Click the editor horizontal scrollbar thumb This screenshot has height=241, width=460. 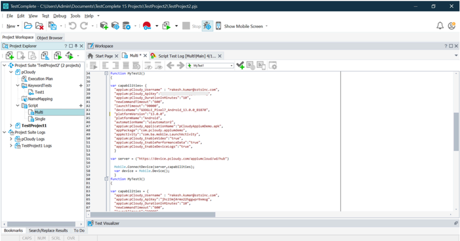pos(152,214)
